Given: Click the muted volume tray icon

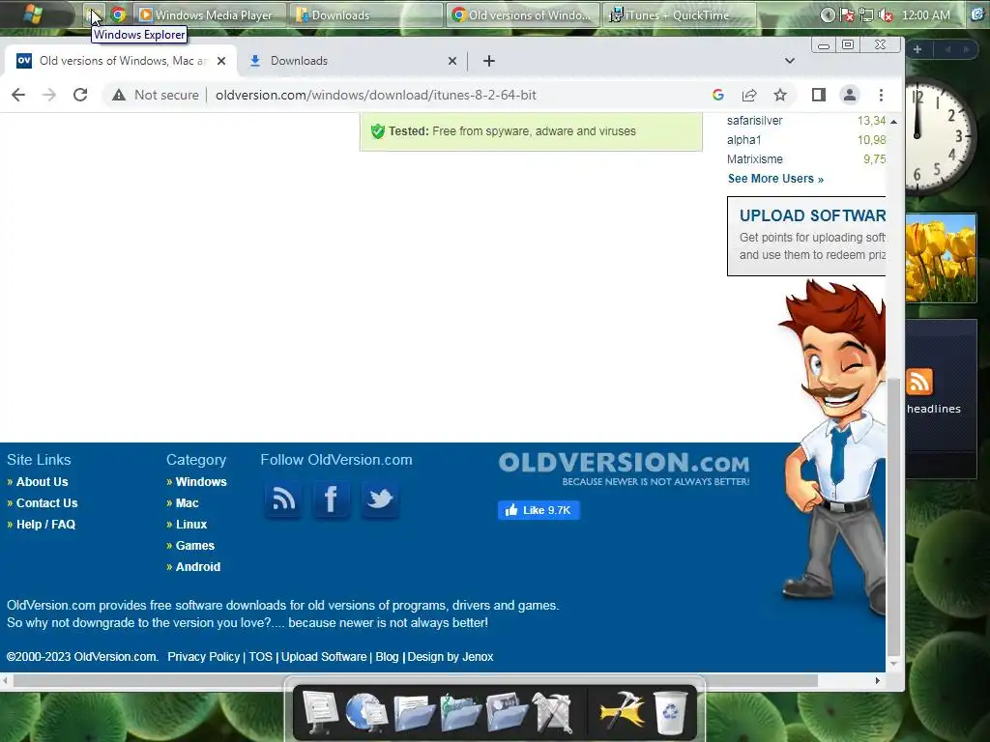Looking at the screenshot, I should (x=887, y=15).
